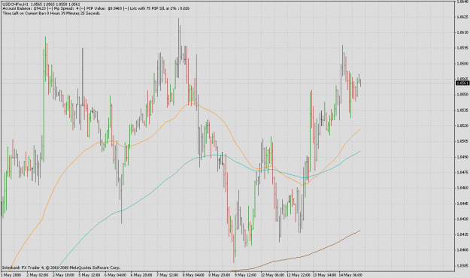Click the 1.0490 price axis label
This screenshot has height=278, width=470.
[462, 157]
